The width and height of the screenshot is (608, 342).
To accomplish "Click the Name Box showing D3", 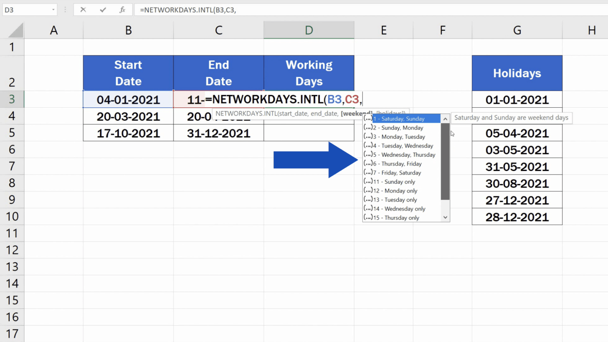I will click(x=26, y=10).
